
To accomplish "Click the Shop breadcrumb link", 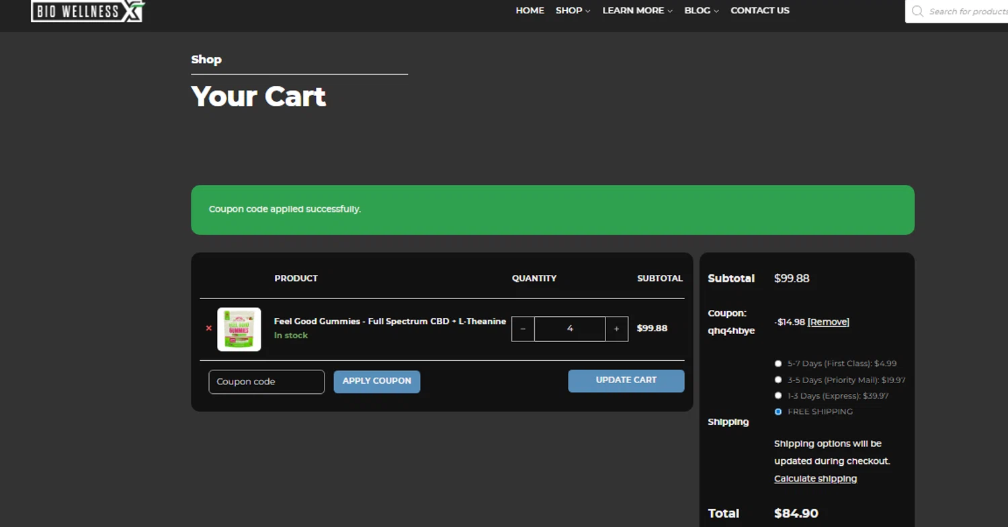I will (x=206, y=59).
